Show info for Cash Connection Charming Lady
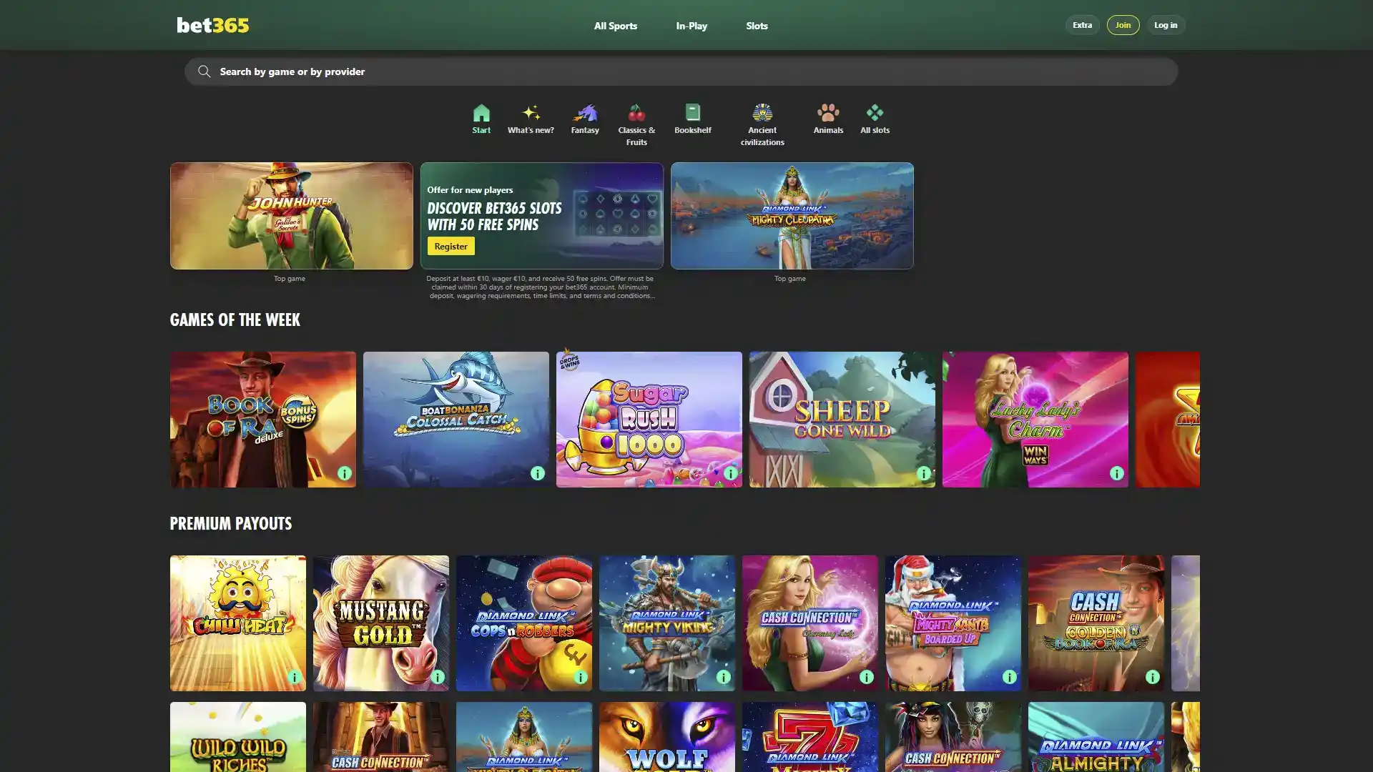This screenshot has height=772, width=1373. 867,677
